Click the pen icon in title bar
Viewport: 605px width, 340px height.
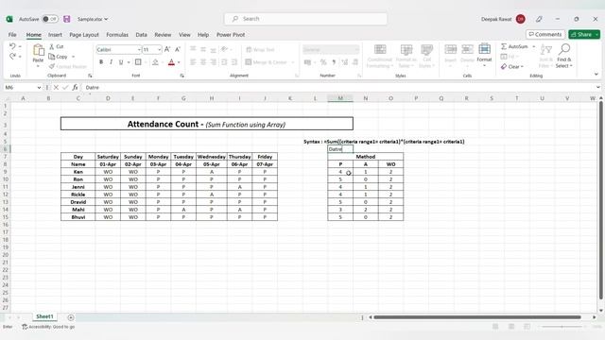click(x=539, y=19)
